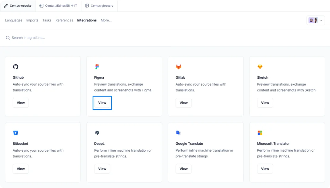
Task: Go to the Imports section
Action: [x=32, y=20]
